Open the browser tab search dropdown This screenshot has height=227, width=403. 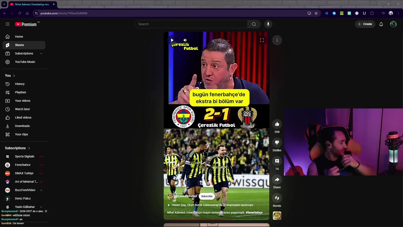coord(4,4)
